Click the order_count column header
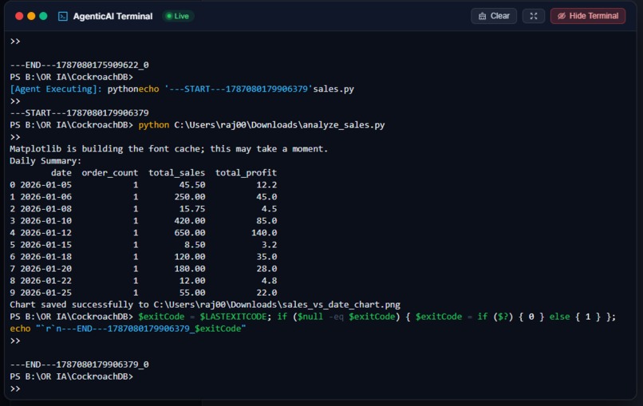643x406 pixels. pos(110,172)
